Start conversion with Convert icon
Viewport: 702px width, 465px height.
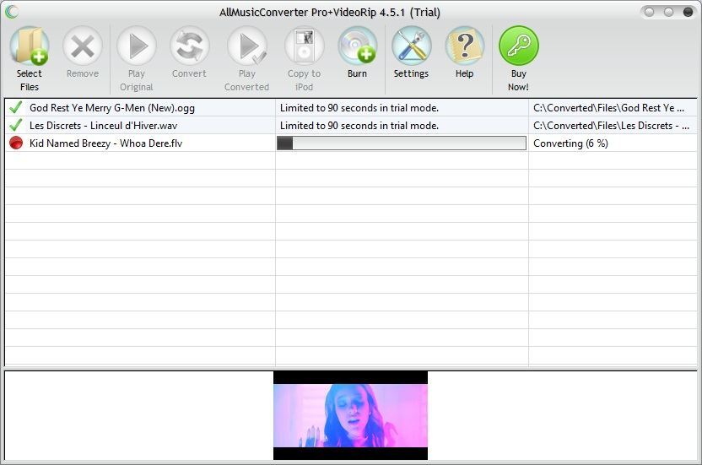(x=189, y=46)
